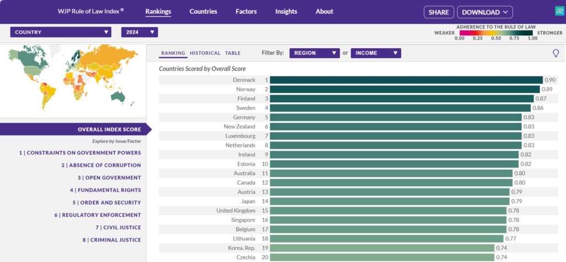Viewport: 566px width, 262px height.
Task: Switch to the HISTORICAL tab
Action: [205, 53]
